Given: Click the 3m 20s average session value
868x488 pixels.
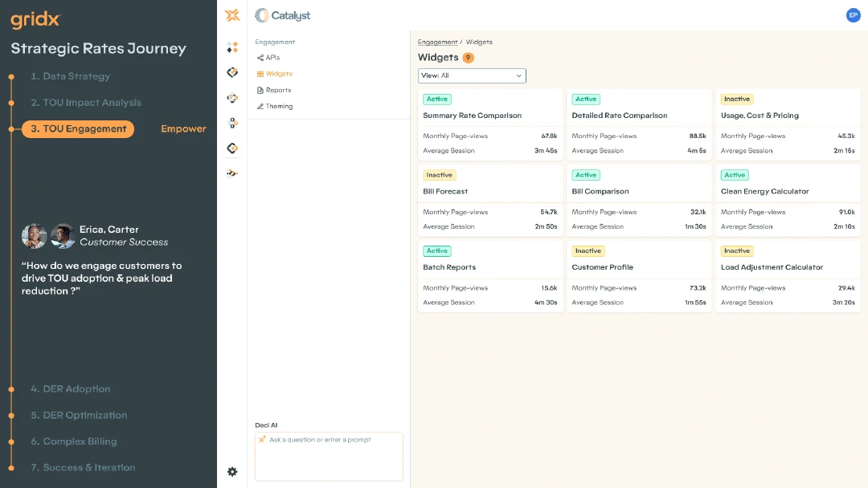Looking at the screenshot, I should click(844, 303).
